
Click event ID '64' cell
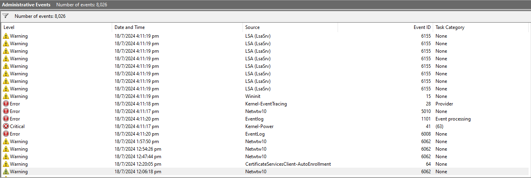[x=428, y=164]
